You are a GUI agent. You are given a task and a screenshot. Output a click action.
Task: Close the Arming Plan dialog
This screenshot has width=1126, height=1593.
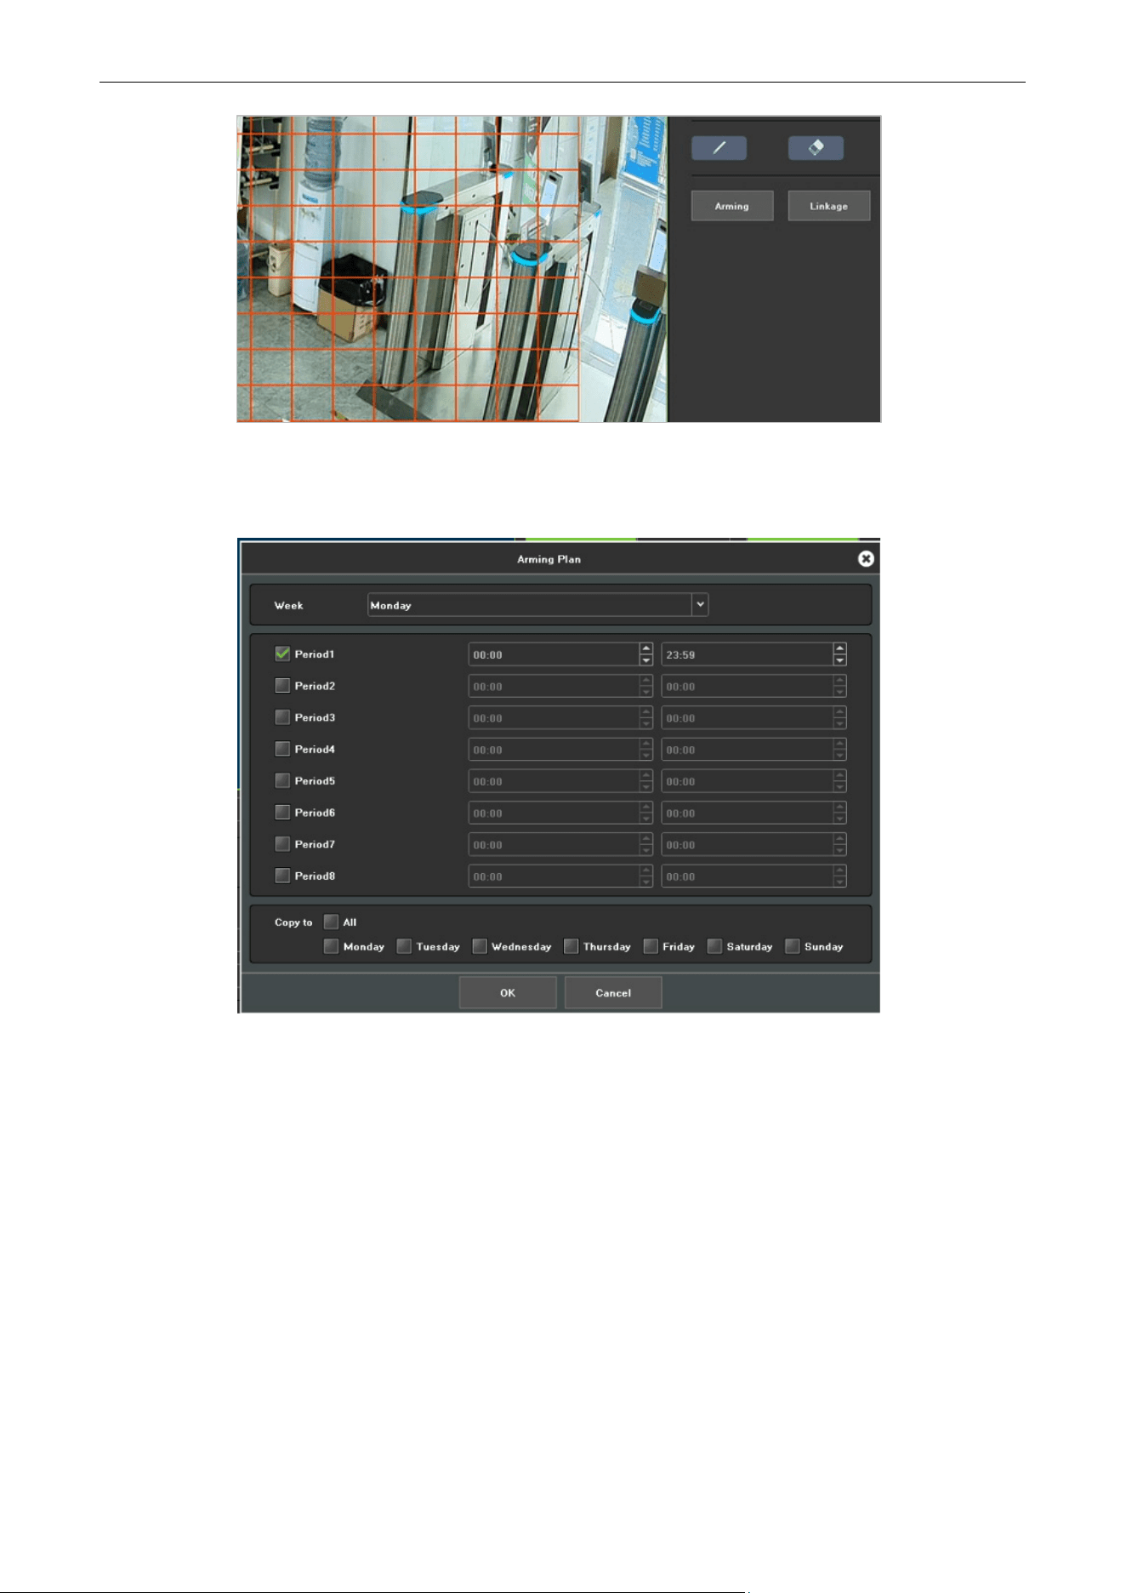click(x=866, y=558)
